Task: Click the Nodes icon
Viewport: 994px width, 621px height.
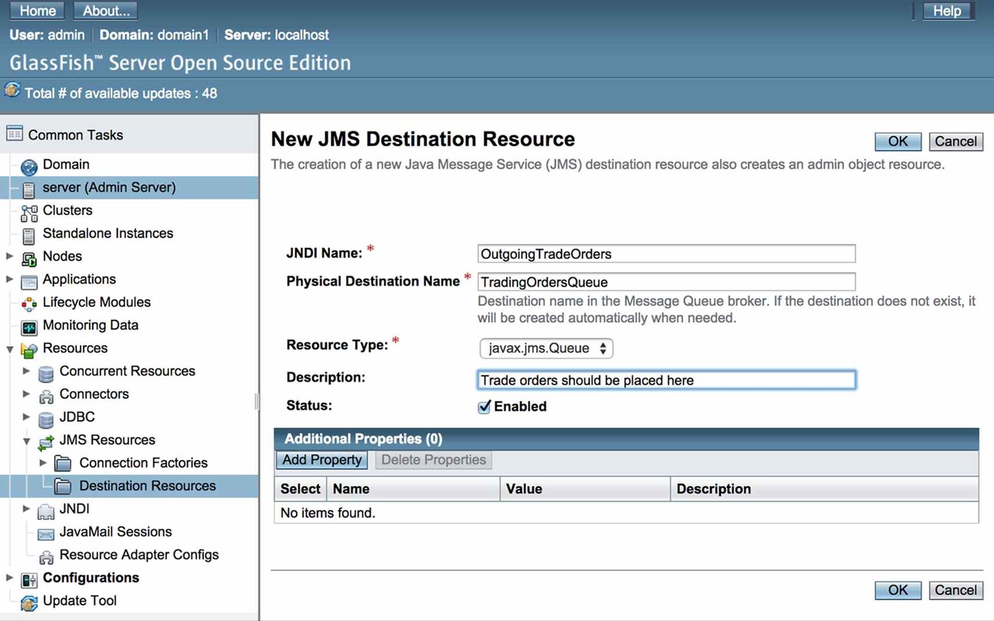Action: (x=29, y=258)
